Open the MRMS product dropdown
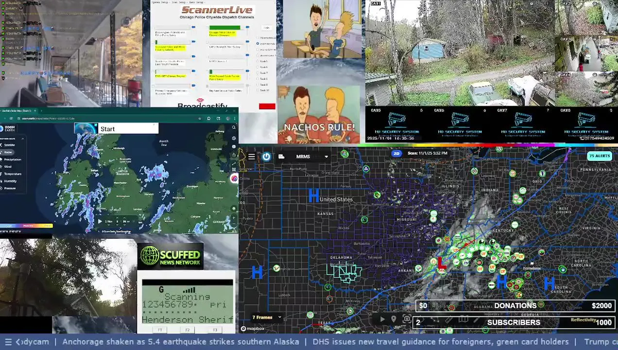 [312, 157]
